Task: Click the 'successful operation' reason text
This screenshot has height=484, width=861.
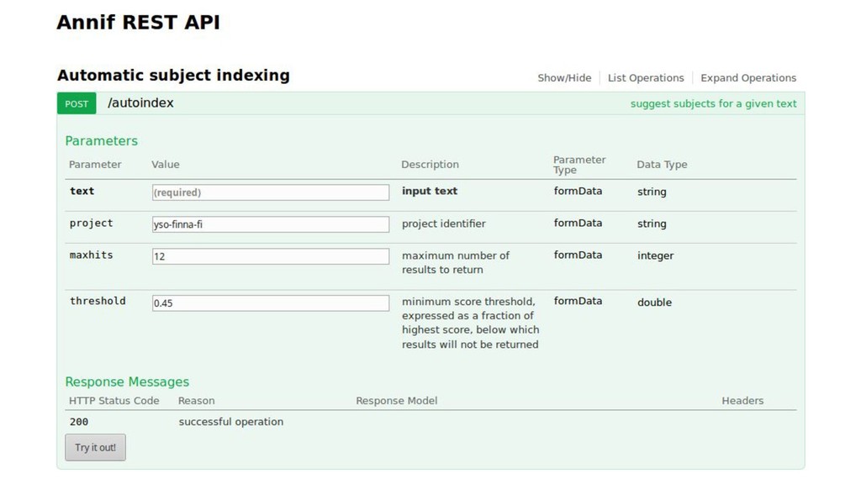Action: point(230,422)
